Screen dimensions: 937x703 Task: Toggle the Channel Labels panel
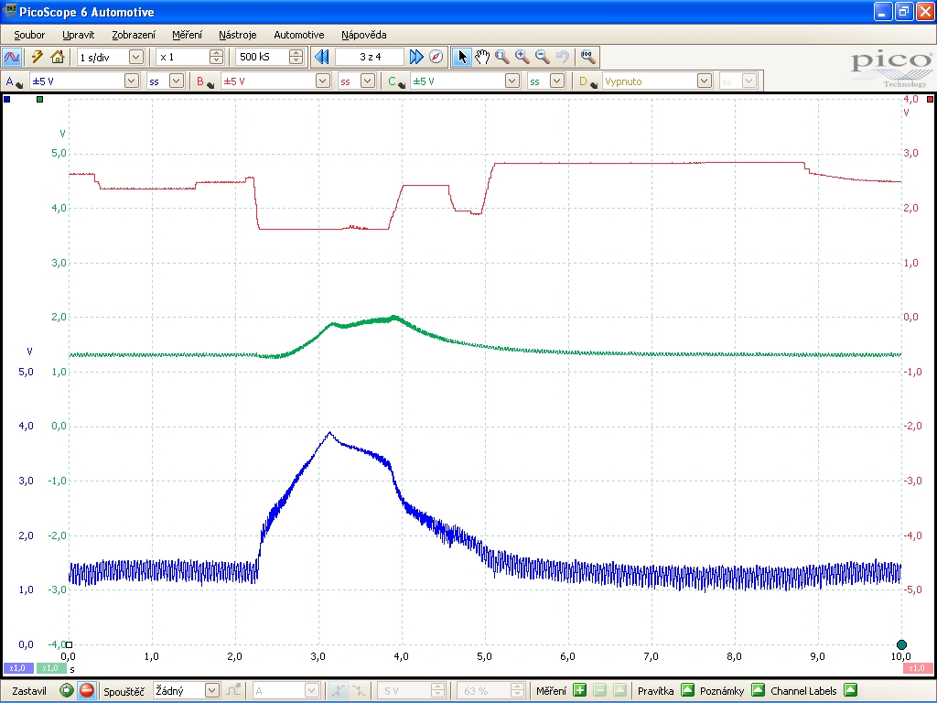(x=850, y=690)
